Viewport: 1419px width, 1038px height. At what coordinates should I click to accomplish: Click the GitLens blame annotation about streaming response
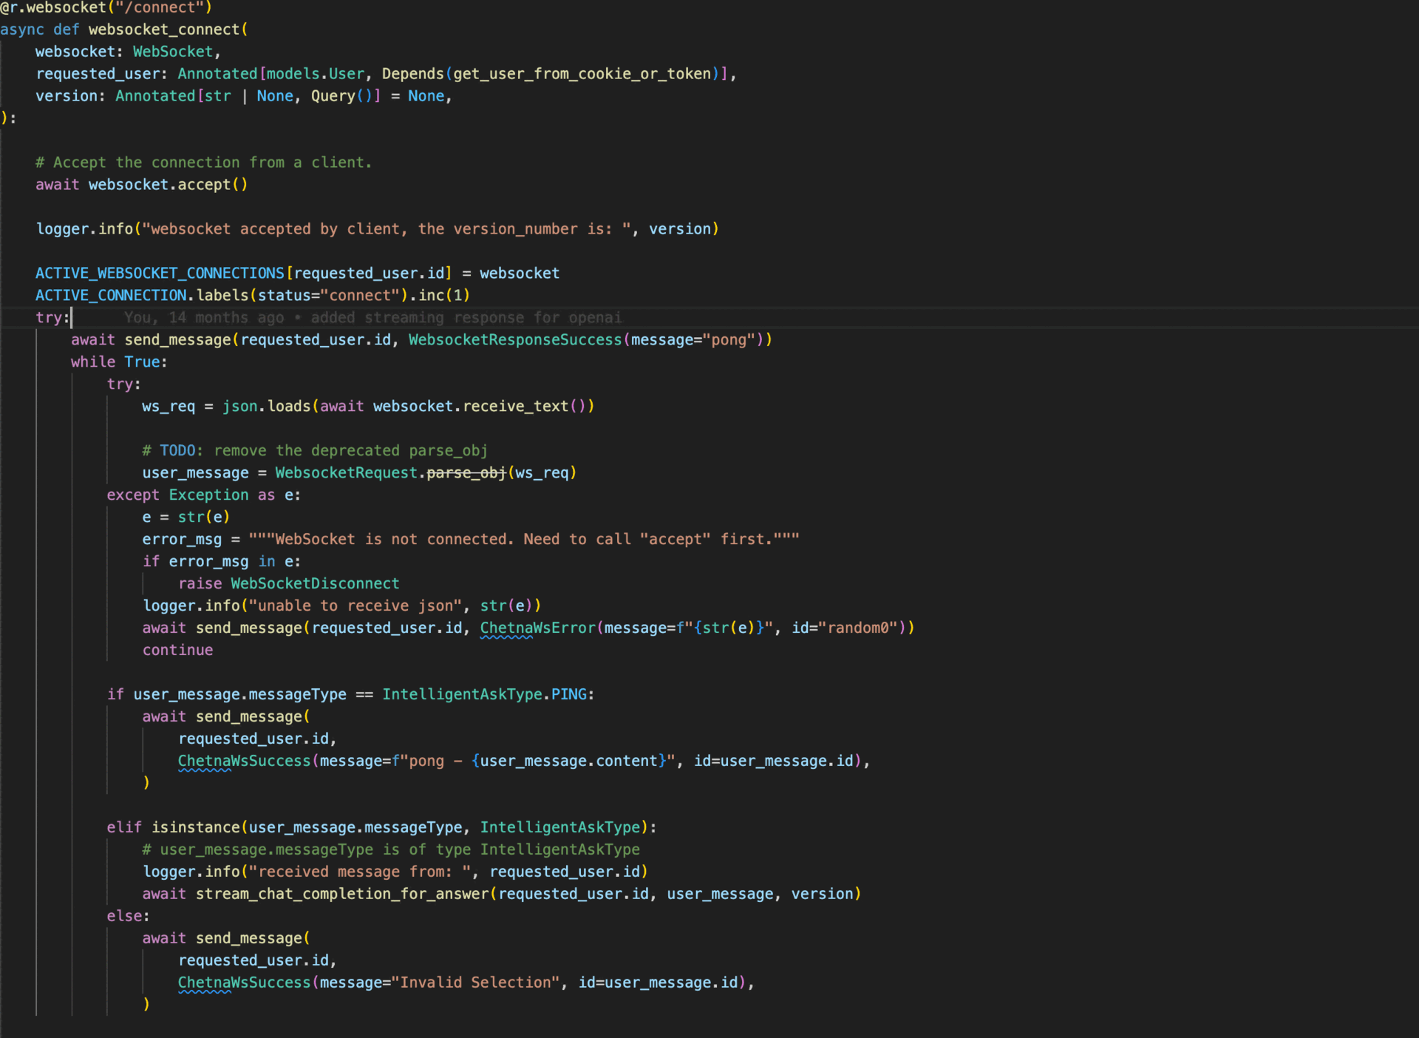coord(373,317)
